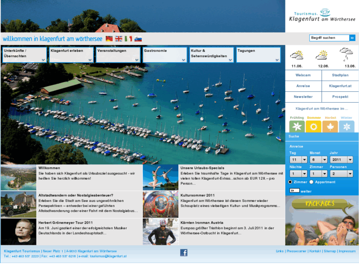Switch site language to Slovenian flag
Image resolution: width=359 pixels, height=269 pixels.
click(138, 39)
